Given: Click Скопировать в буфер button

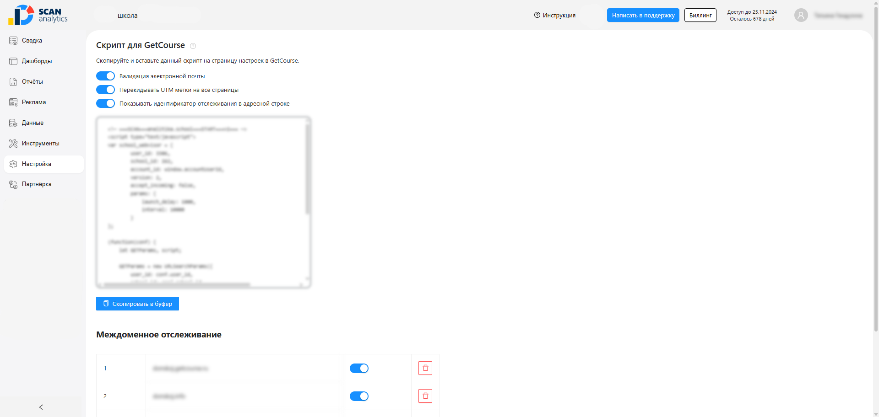Looking at the screenshot, I should (137, 304).
